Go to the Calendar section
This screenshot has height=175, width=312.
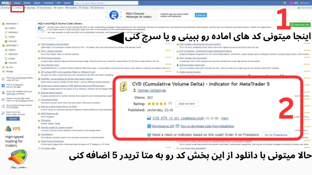84,8
